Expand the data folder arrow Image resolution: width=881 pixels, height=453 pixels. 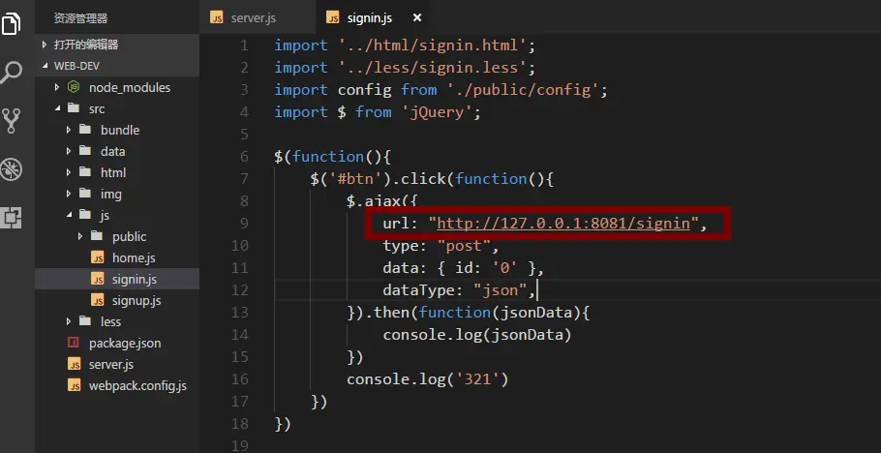[69, 151]
